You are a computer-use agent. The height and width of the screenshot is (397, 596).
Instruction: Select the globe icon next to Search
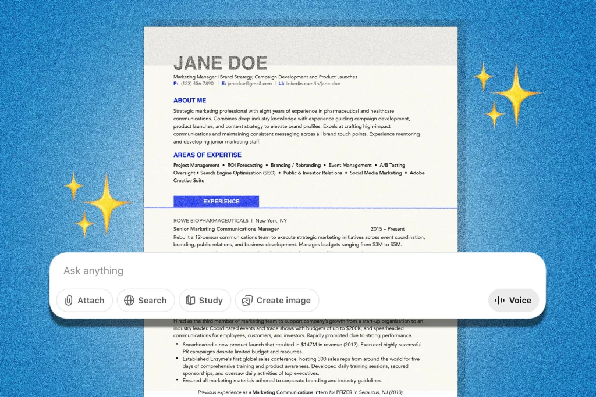pos(129,300)
